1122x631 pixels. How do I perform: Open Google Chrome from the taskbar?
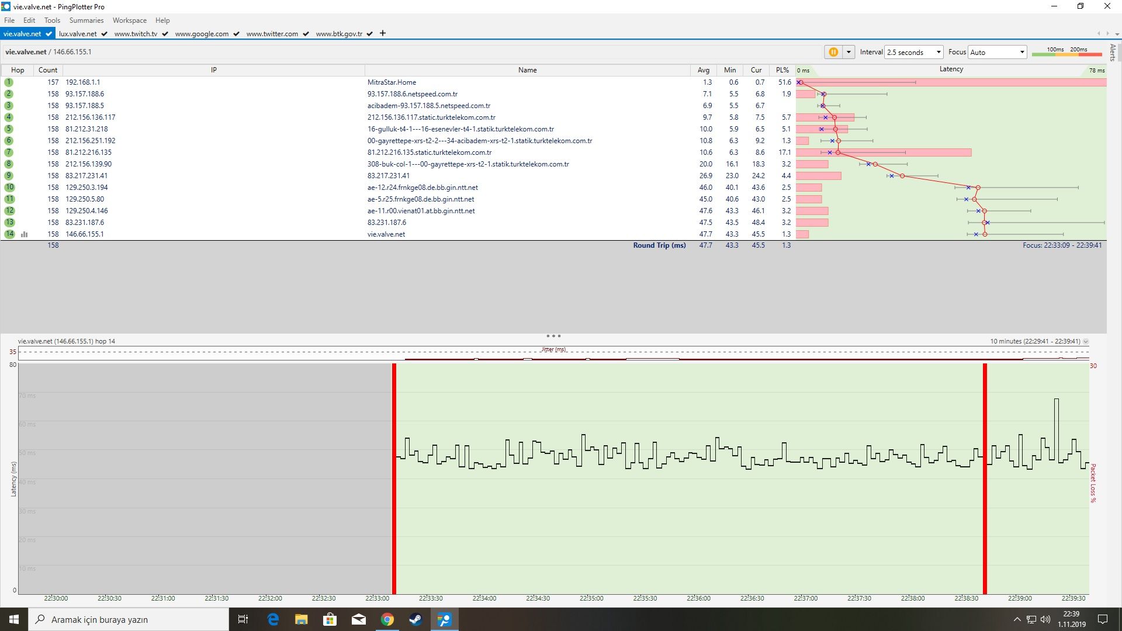pos(387,619)
